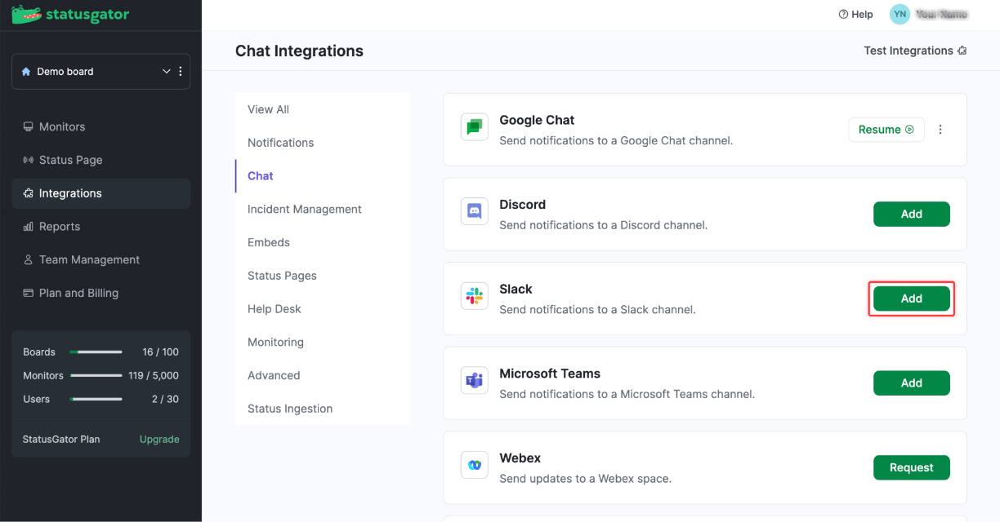Click the Slack card title
This screenshot has height=522, width=1000.
point(516,289)
